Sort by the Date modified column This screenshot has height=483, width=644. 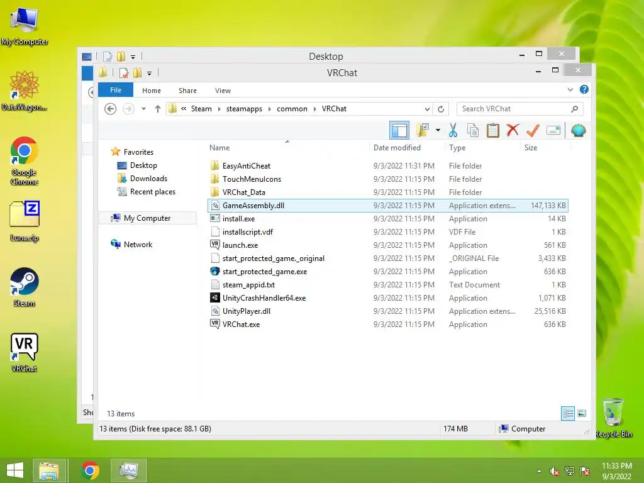click(397, 147)
